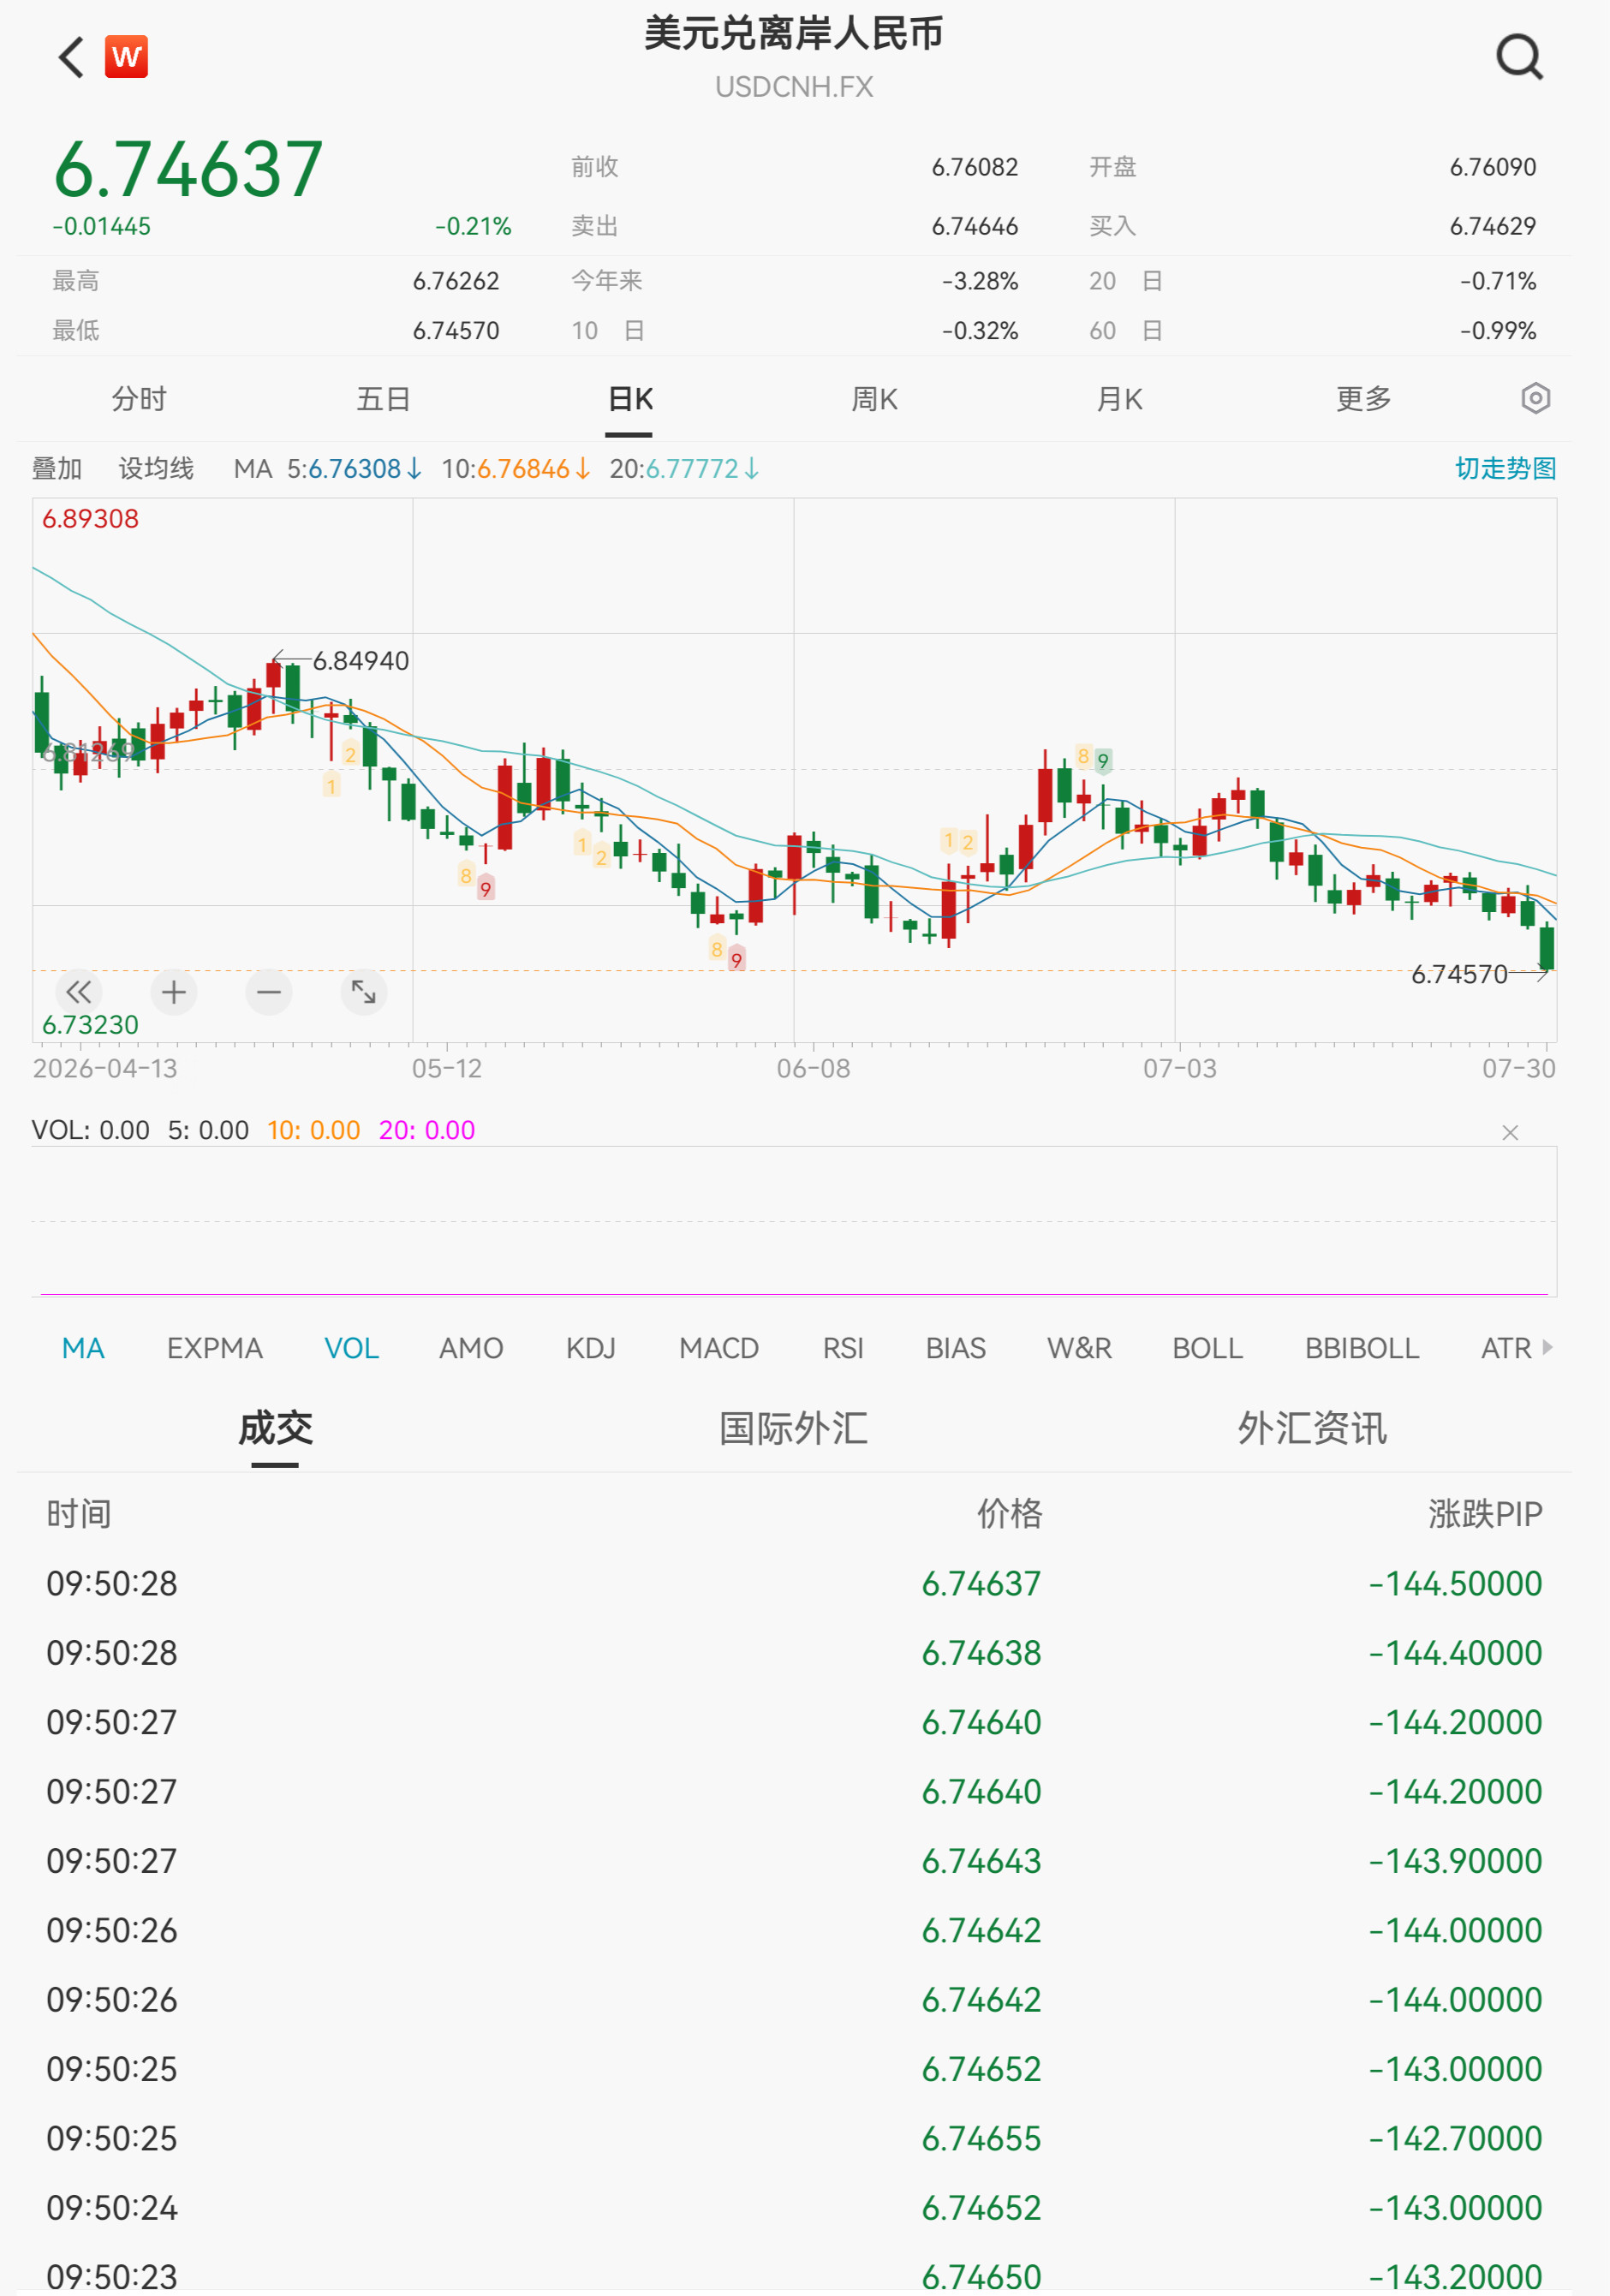Toggle the BIAS indicator
Image resolution: width=1610 pixels, height=2296 pixels.
[956, 1348]
